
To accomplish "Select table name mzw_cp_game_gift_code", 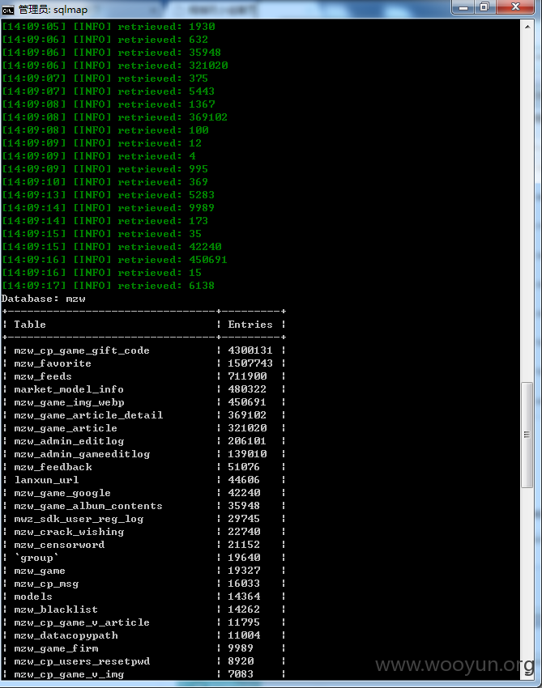I will [x=82, y=350].
